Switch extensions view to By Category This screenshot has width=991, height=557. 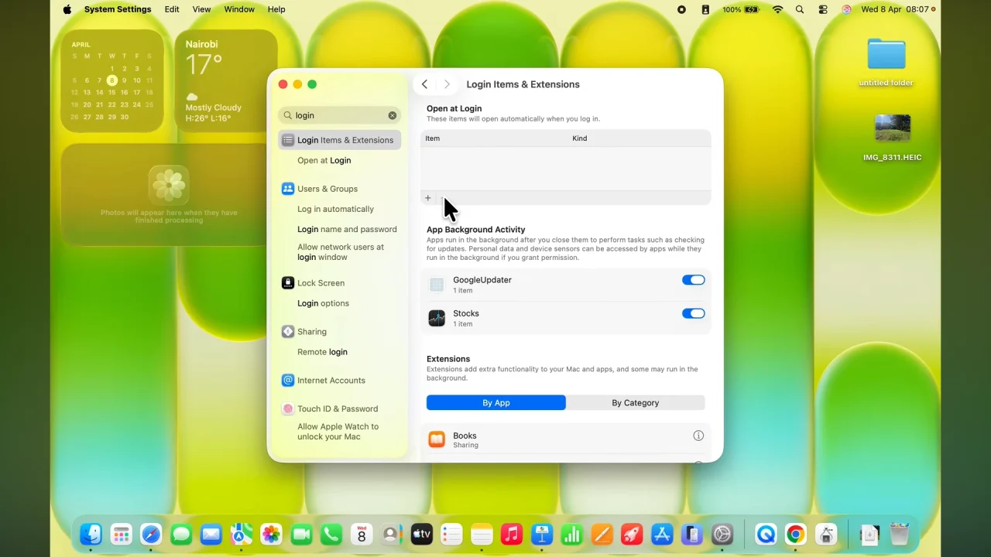coord(635,402)
